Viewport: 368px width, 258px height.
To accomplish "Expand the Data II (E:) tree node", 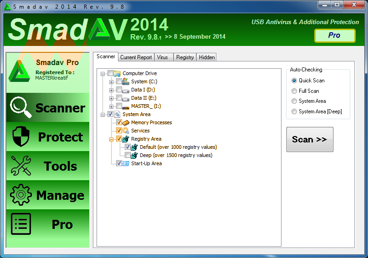I will (x=111, y=98).
